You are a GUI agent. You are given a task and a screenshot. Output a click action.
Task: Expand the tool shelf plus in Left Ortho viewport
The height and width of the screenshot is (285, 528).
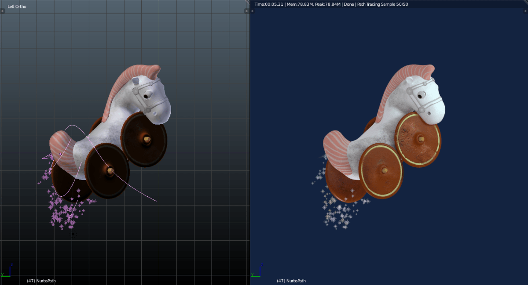click(x=2, y=11)
